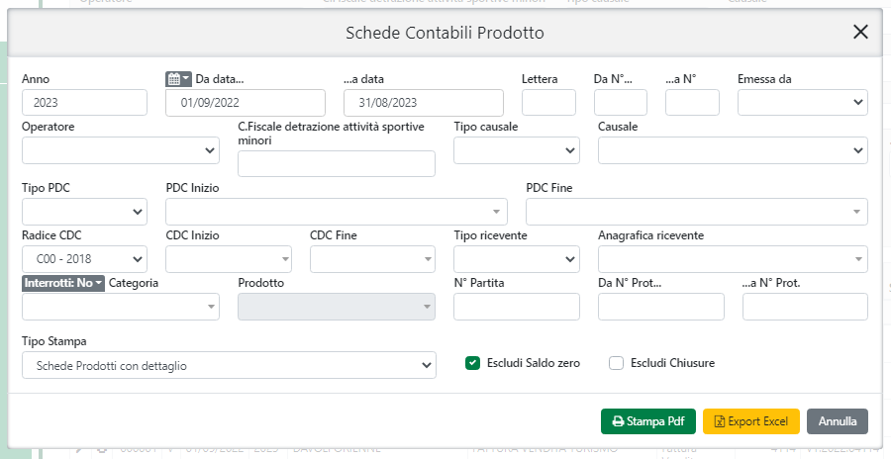This screenshot has height=459, width=891.
Task: Open the Tipo causale dropdown
Action: (x=516, y=150)
